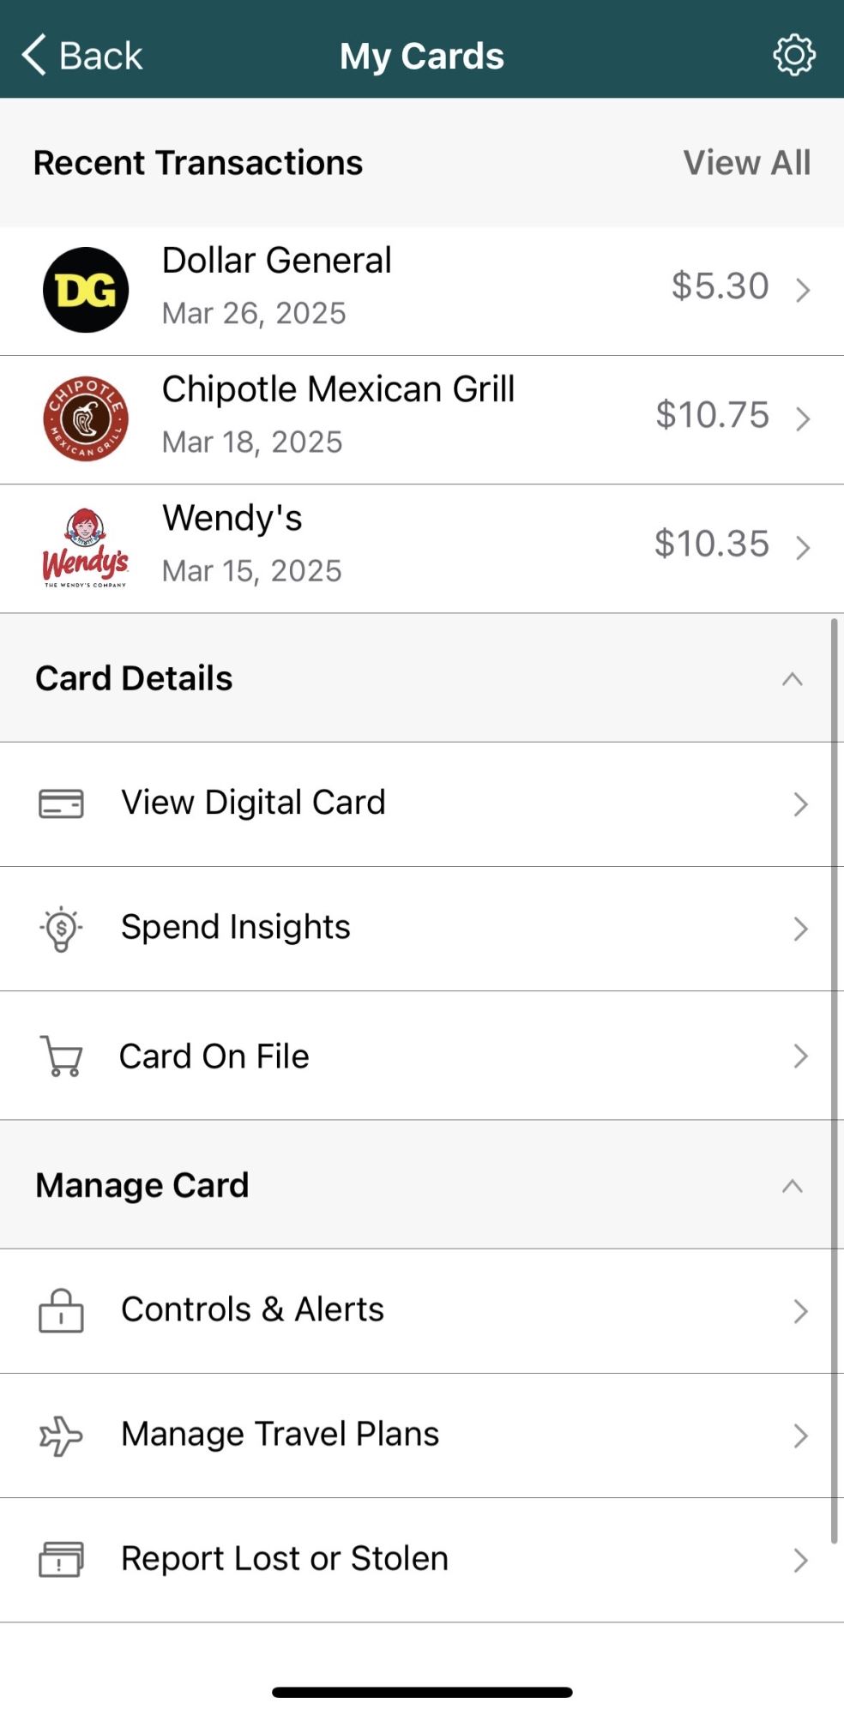
Task: Open the Wendy's $10.35 transaction
Action: 711,544
